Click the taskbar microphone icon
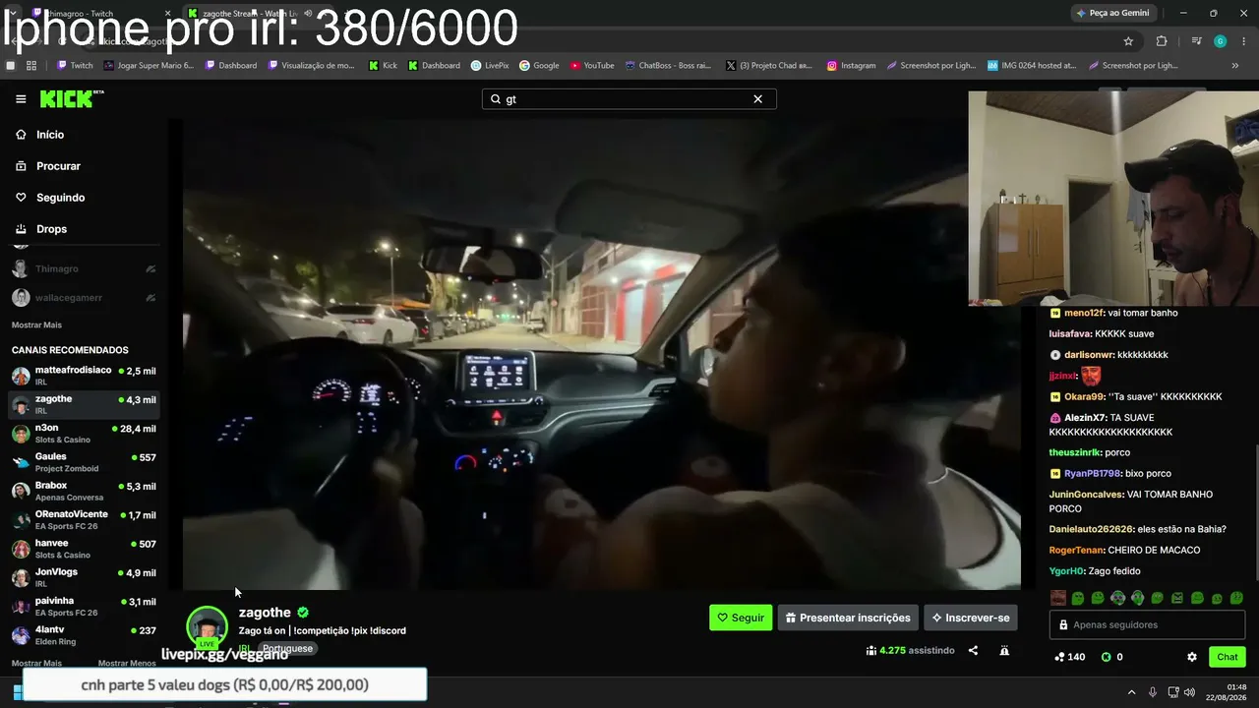The height and width of the screenshot is (708, 1259). (x=1153, y=692)
